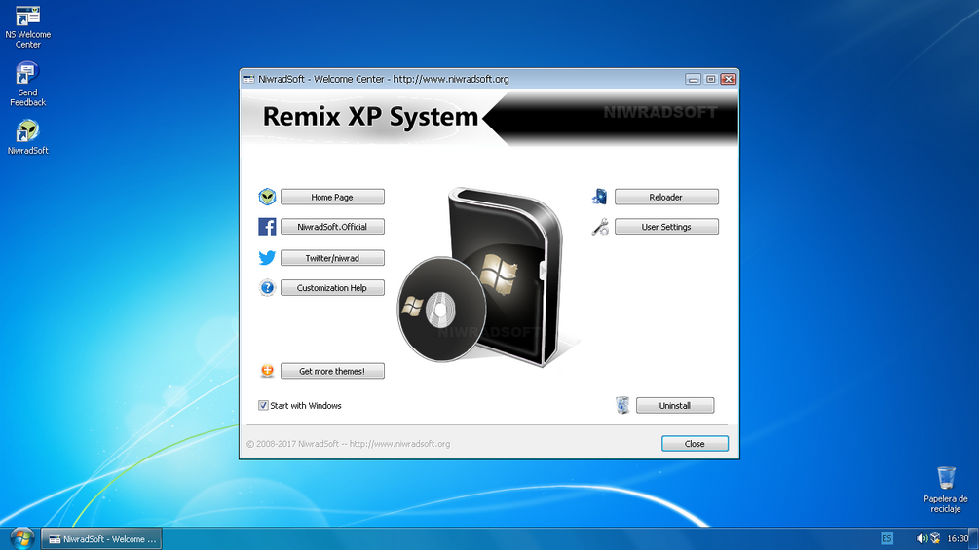This screenshot has width=979, height=550.
Task: Click the 16:30 taskbar clock
Action: pyautogui.click(x=958, y=538)
